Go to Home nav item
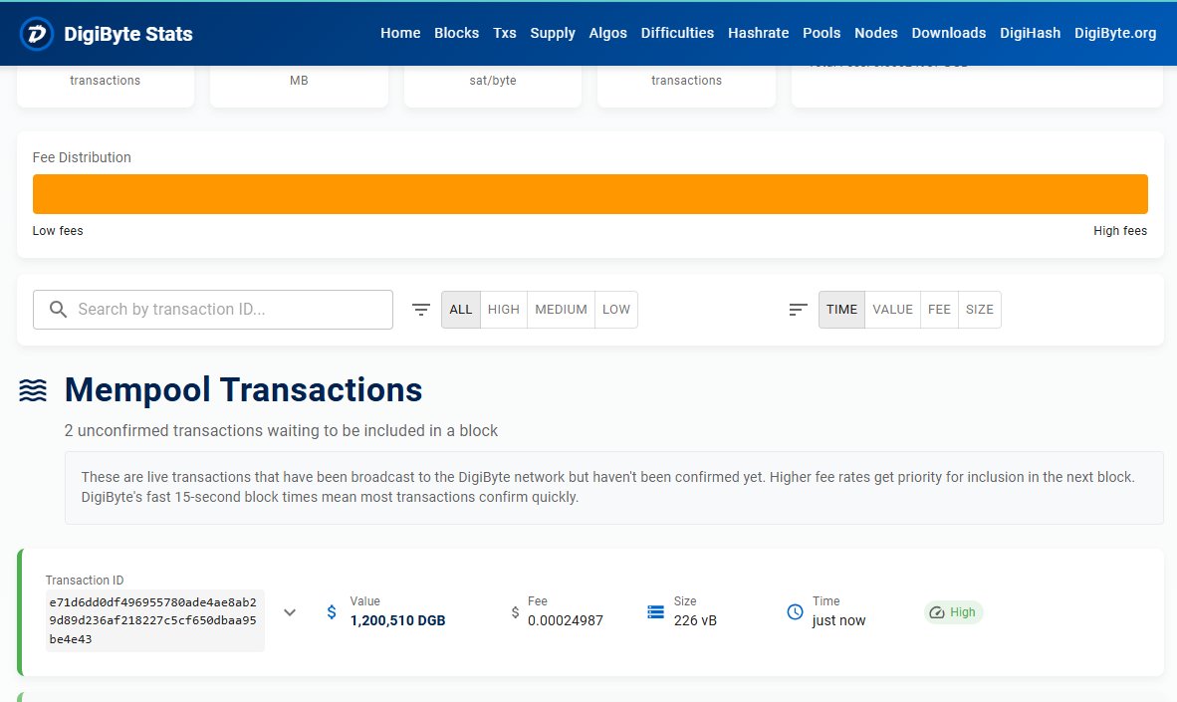 [x=400, y=33]
